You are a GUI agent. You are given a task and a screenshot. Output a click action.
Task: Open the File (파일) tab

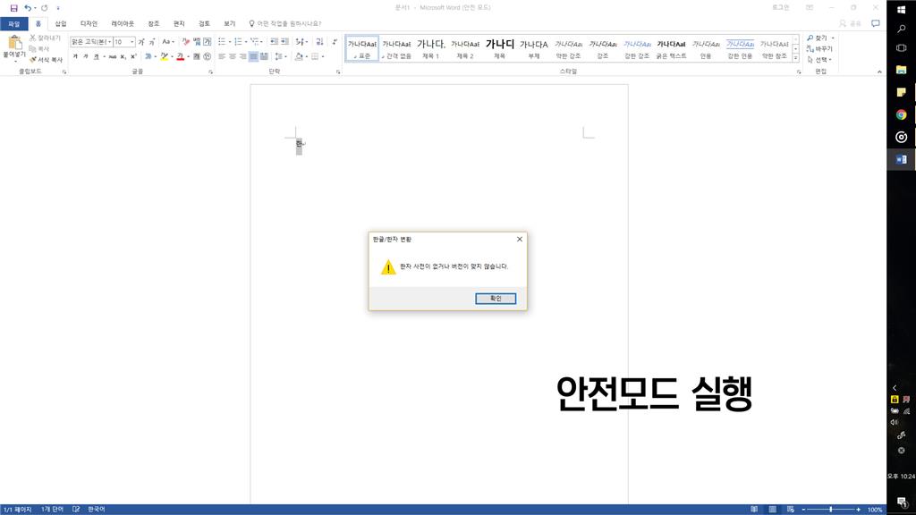click(14, 24)
